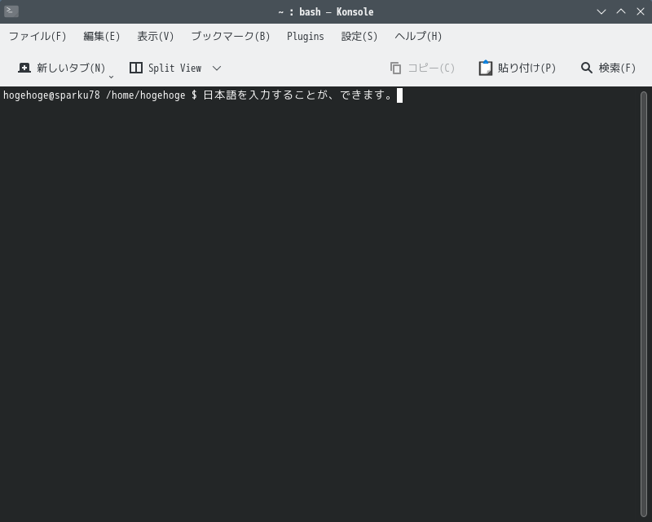
Task: Open the ヘルプ menu
Action: tap(416, 36)
